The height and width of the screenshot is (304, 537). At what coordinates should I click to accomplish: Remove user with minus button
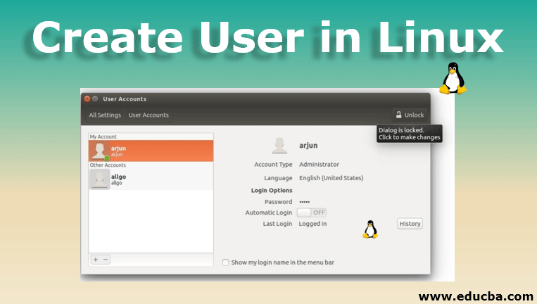tap(106, 260)
